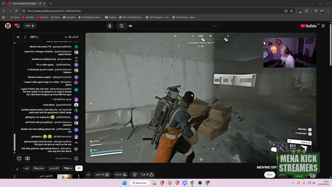Open File Explorer from the taskbar
332x187 pixels.
tap(154, 183)
